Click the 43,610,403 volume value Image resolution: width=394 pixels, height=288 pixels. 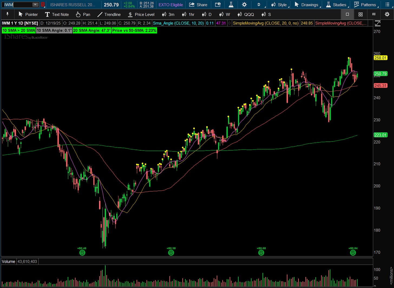point(27,261)
